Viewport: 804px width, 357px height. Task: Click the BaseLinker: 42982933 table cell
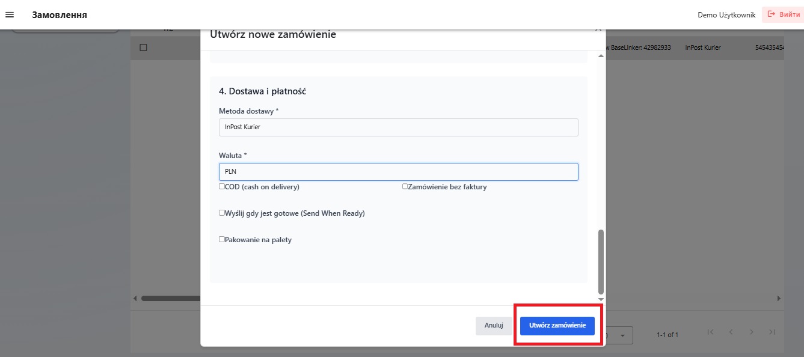pos(639,47)
